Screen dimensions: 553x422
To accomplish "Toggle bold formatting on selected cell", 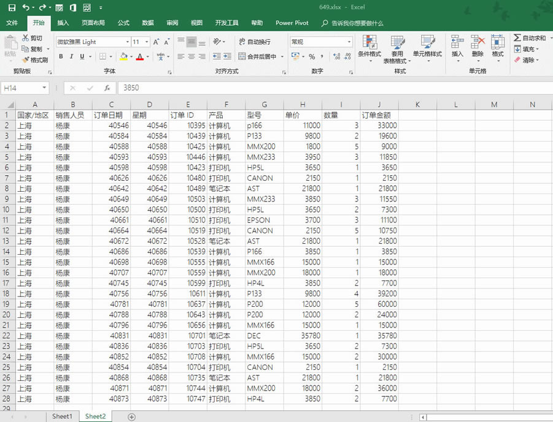I will (61, 56).
